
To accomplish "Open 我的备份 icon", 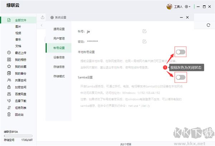I will coord(9,73).
